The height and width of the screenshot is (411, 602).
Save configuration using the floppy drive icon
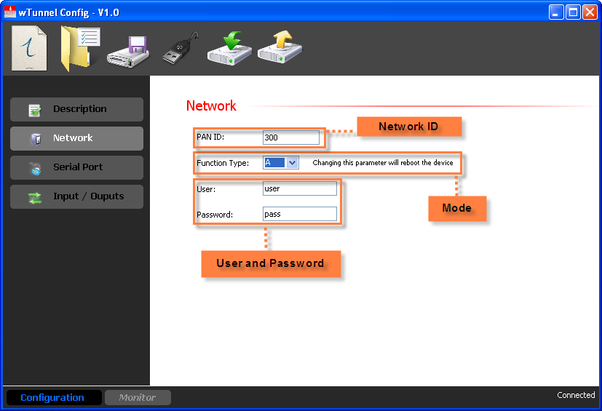click(x=128, y=52)
